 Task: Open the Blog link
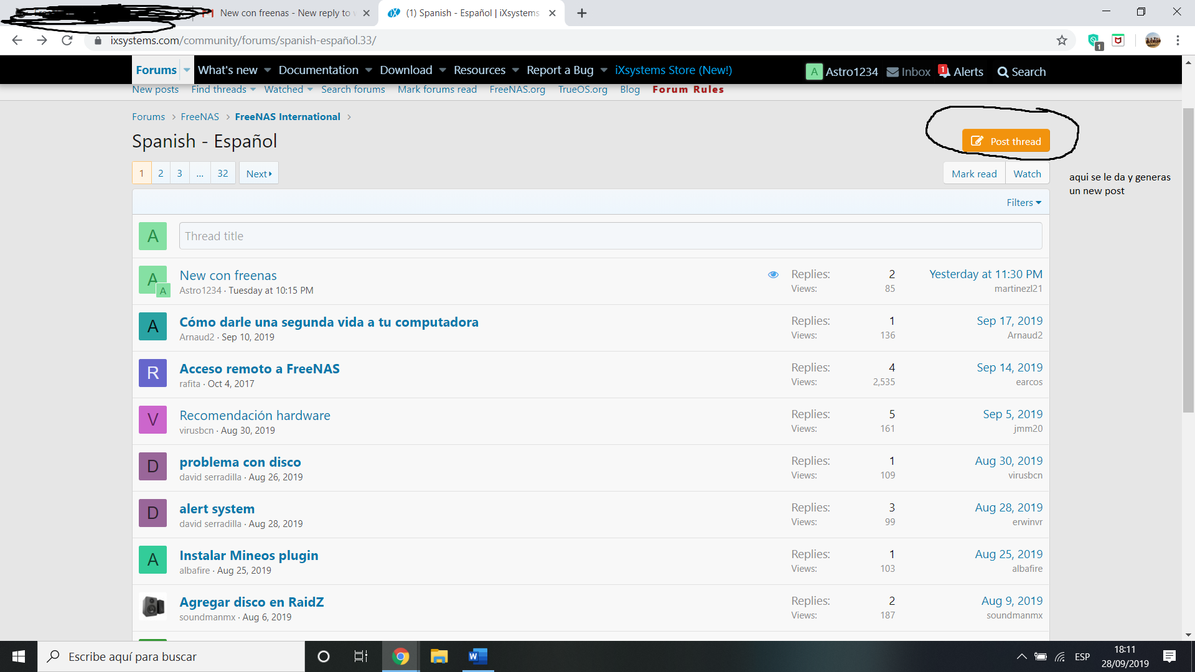630,90
